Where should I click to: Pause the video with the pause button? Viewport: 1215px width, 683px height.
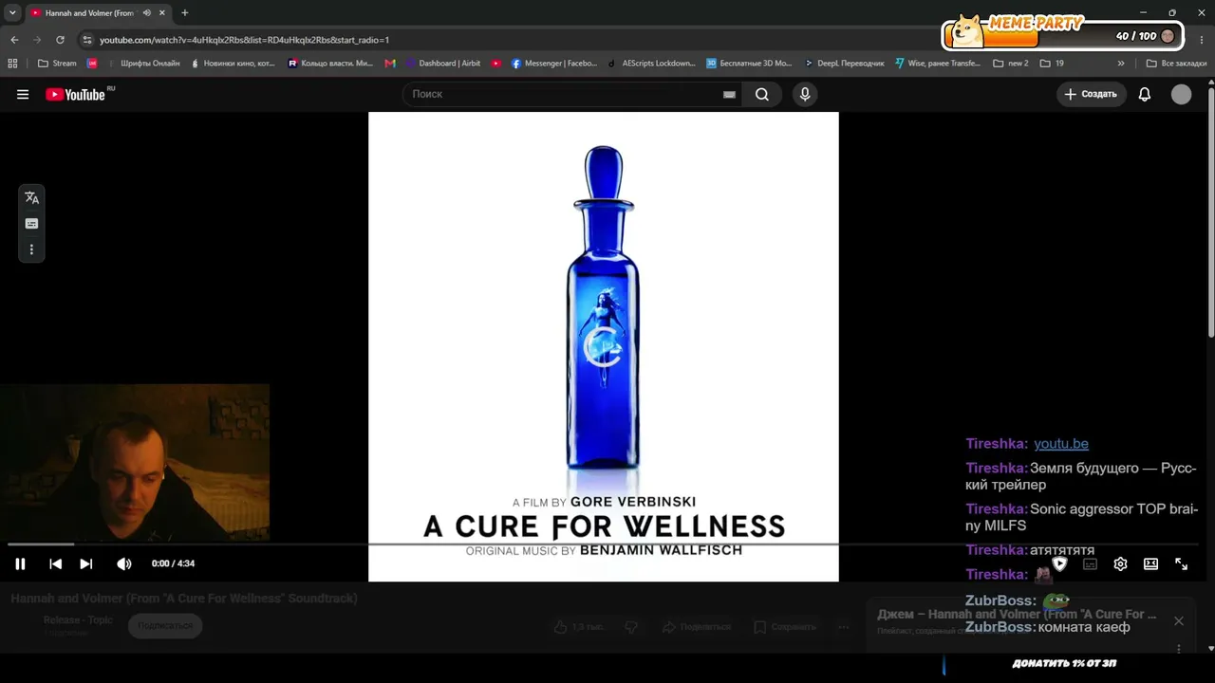20,563
